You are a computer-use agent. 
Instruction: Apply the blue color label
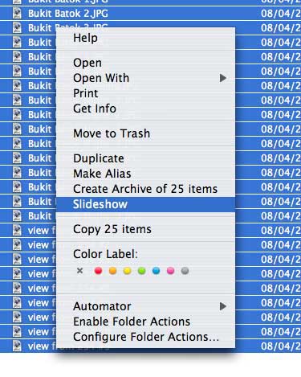tap(157, 271)
